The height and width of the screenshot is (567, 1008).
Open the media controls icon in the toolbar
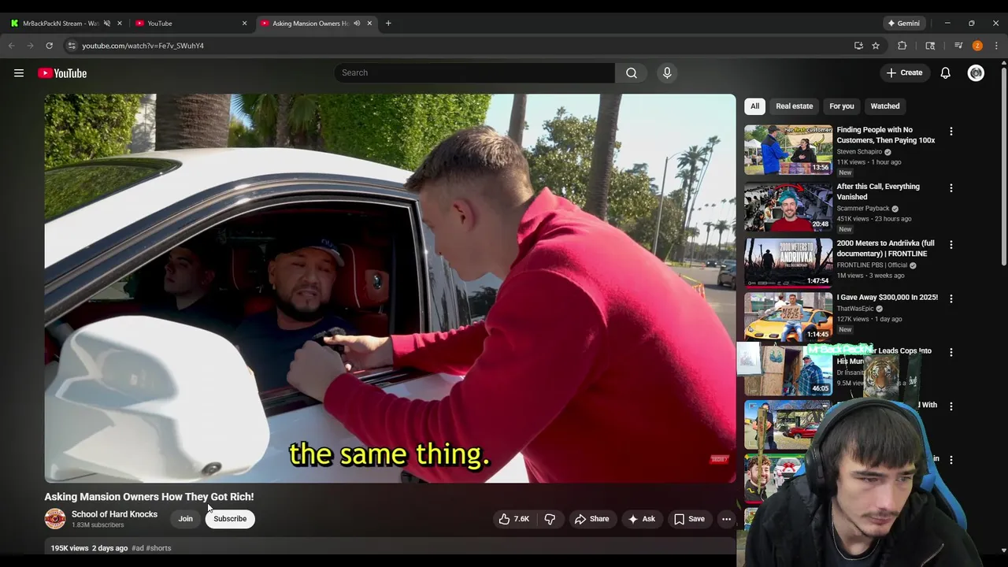coord(958,46)
